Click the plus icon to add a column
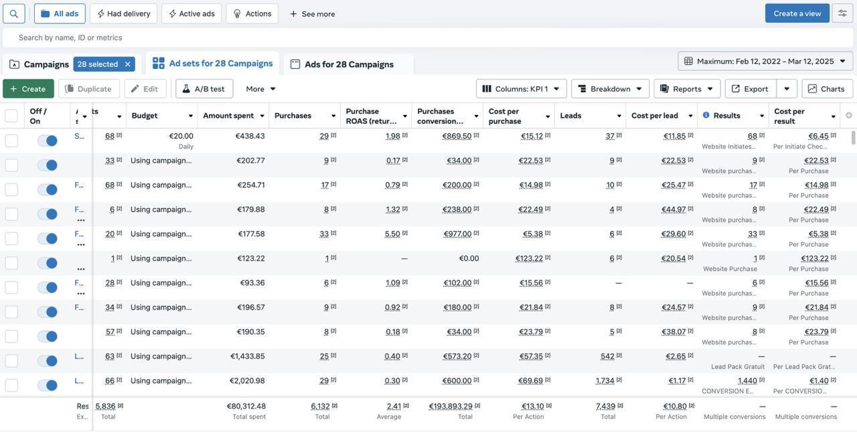This screenshot has width=857, height=432. (849, 116)
